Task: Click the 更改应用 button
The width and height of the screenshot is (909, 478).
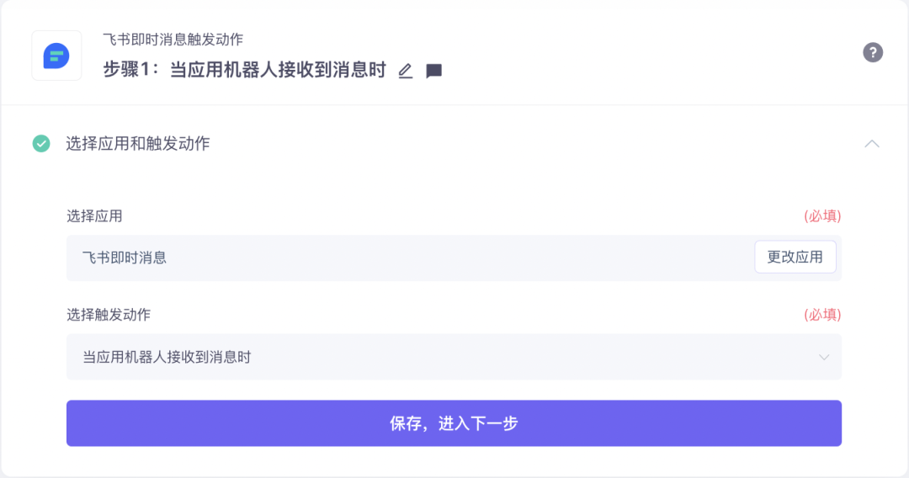Action: point(795,258)
